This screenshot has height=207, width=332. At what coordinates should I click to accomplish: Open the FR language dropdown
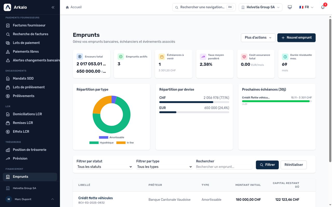(x=306, y=7)
